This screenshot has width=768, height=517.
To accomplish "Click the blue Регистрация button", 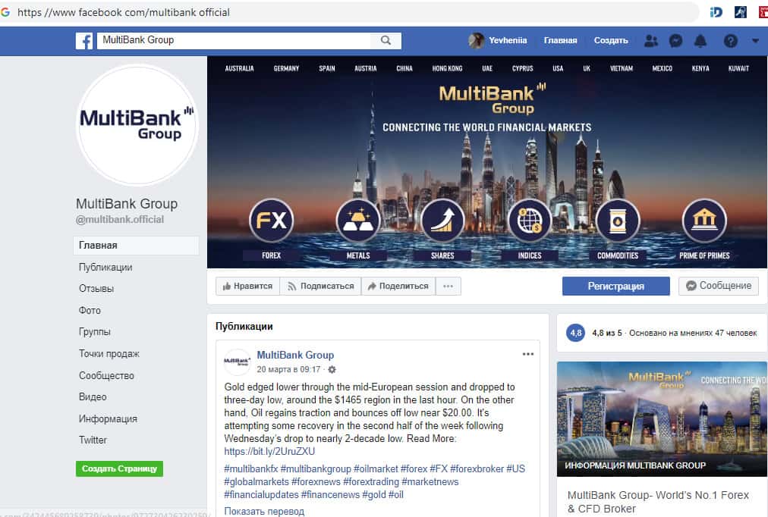I will point(615,286).
